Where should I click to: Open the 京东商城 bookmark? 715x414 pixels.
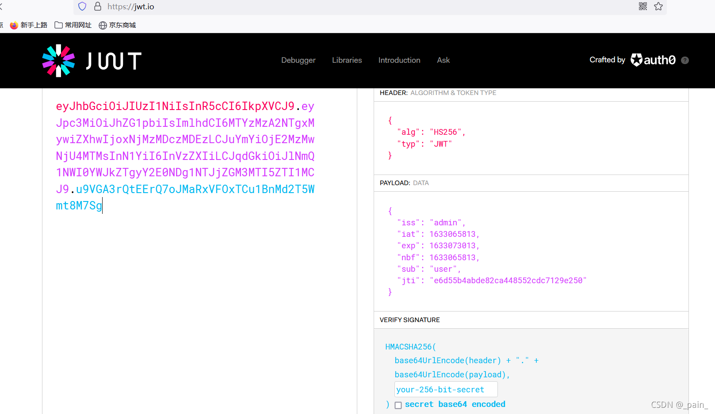coord(117,25)
